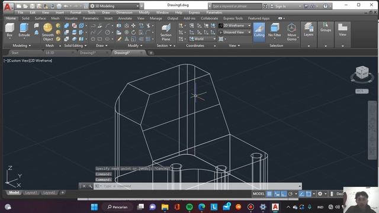This screenshot has height=213, width=379.
Task: Switch to the Layout1 tab
Action: point(31,192)
